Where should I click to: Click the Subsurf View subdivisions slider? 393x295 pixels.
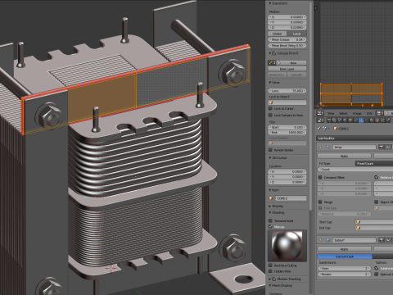pyautogui.click(x=344, y=269)
